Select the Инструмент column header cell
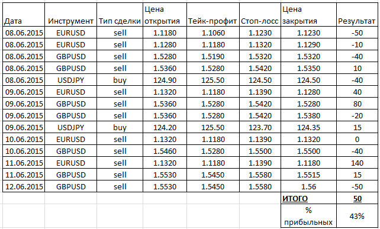380x229 pixels. tap(71, 15)
